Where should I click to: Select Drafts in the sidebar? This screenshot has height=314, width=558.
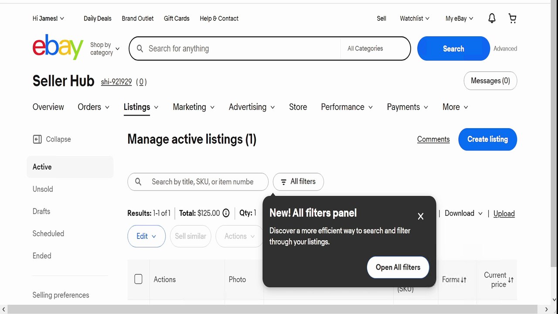pyautogui.click(x=41, y=212)
